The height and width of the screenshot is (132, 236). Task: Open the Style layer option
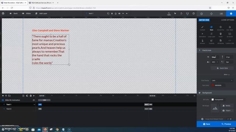coord(211,28)
